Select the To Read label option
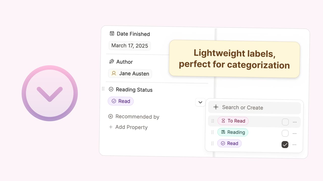Viewport: 323px width, 181px height. [x=233, y=121]
